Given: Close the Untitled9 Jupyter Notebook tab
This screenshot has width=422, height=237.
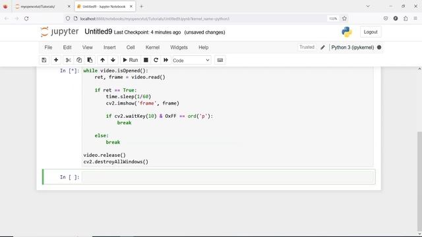Looking at the screenshot, I should click(x=131, y=7).
